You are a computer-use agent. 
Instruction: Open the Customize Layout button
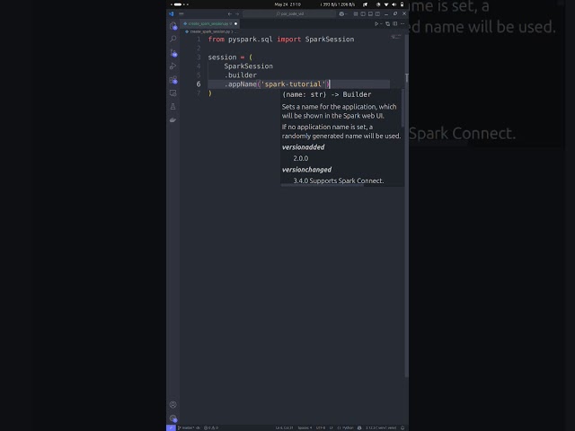pos(356,14)
